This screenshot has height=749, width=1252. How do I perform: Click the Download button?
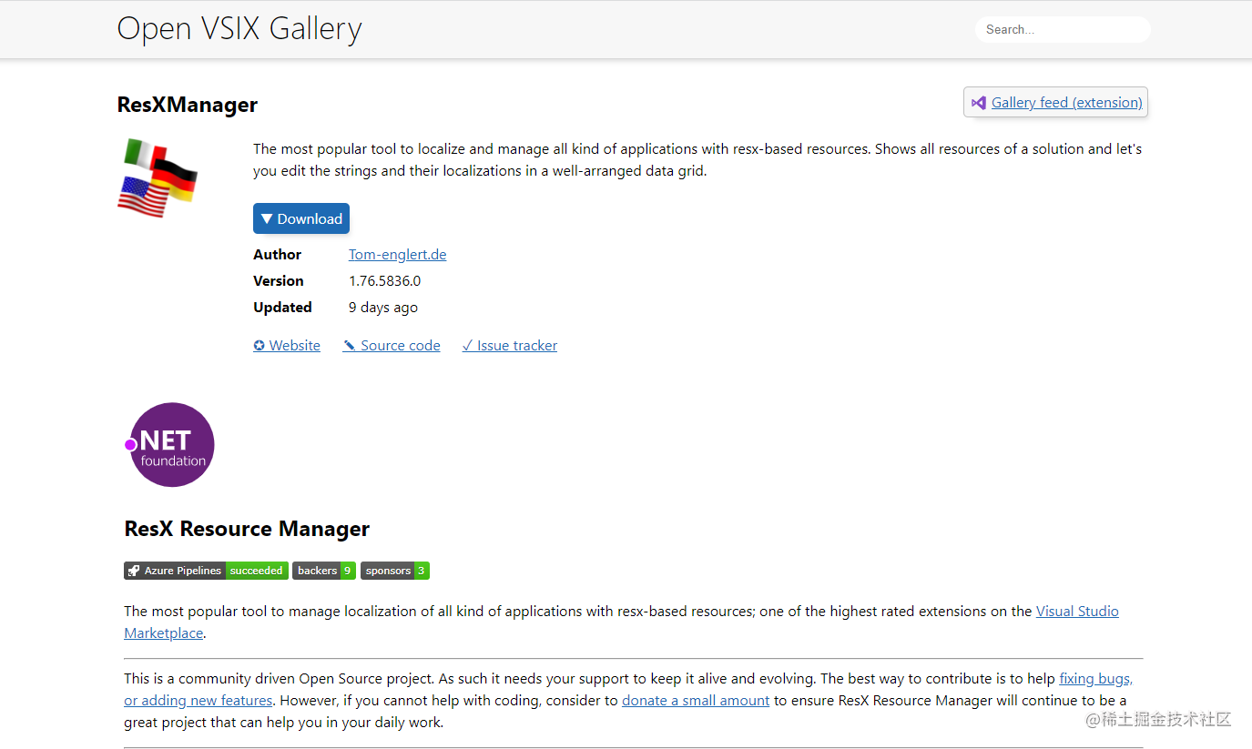(300, 218)
